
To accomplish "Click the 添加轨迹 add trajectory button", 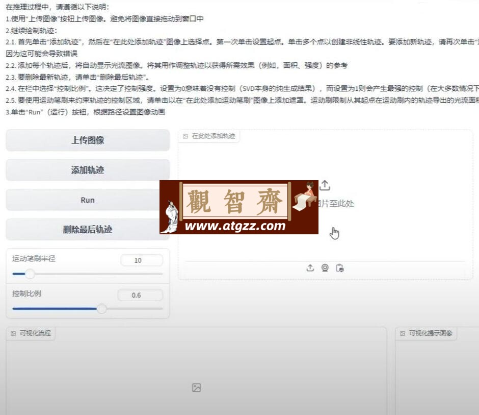I will point(88,170).
